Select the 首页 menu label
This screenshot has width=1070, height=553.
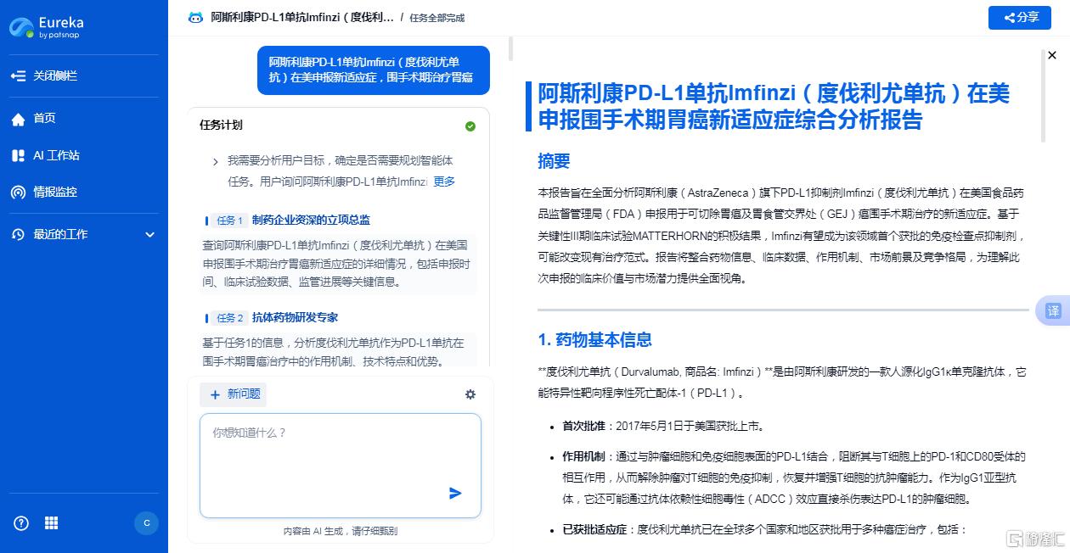44,119
